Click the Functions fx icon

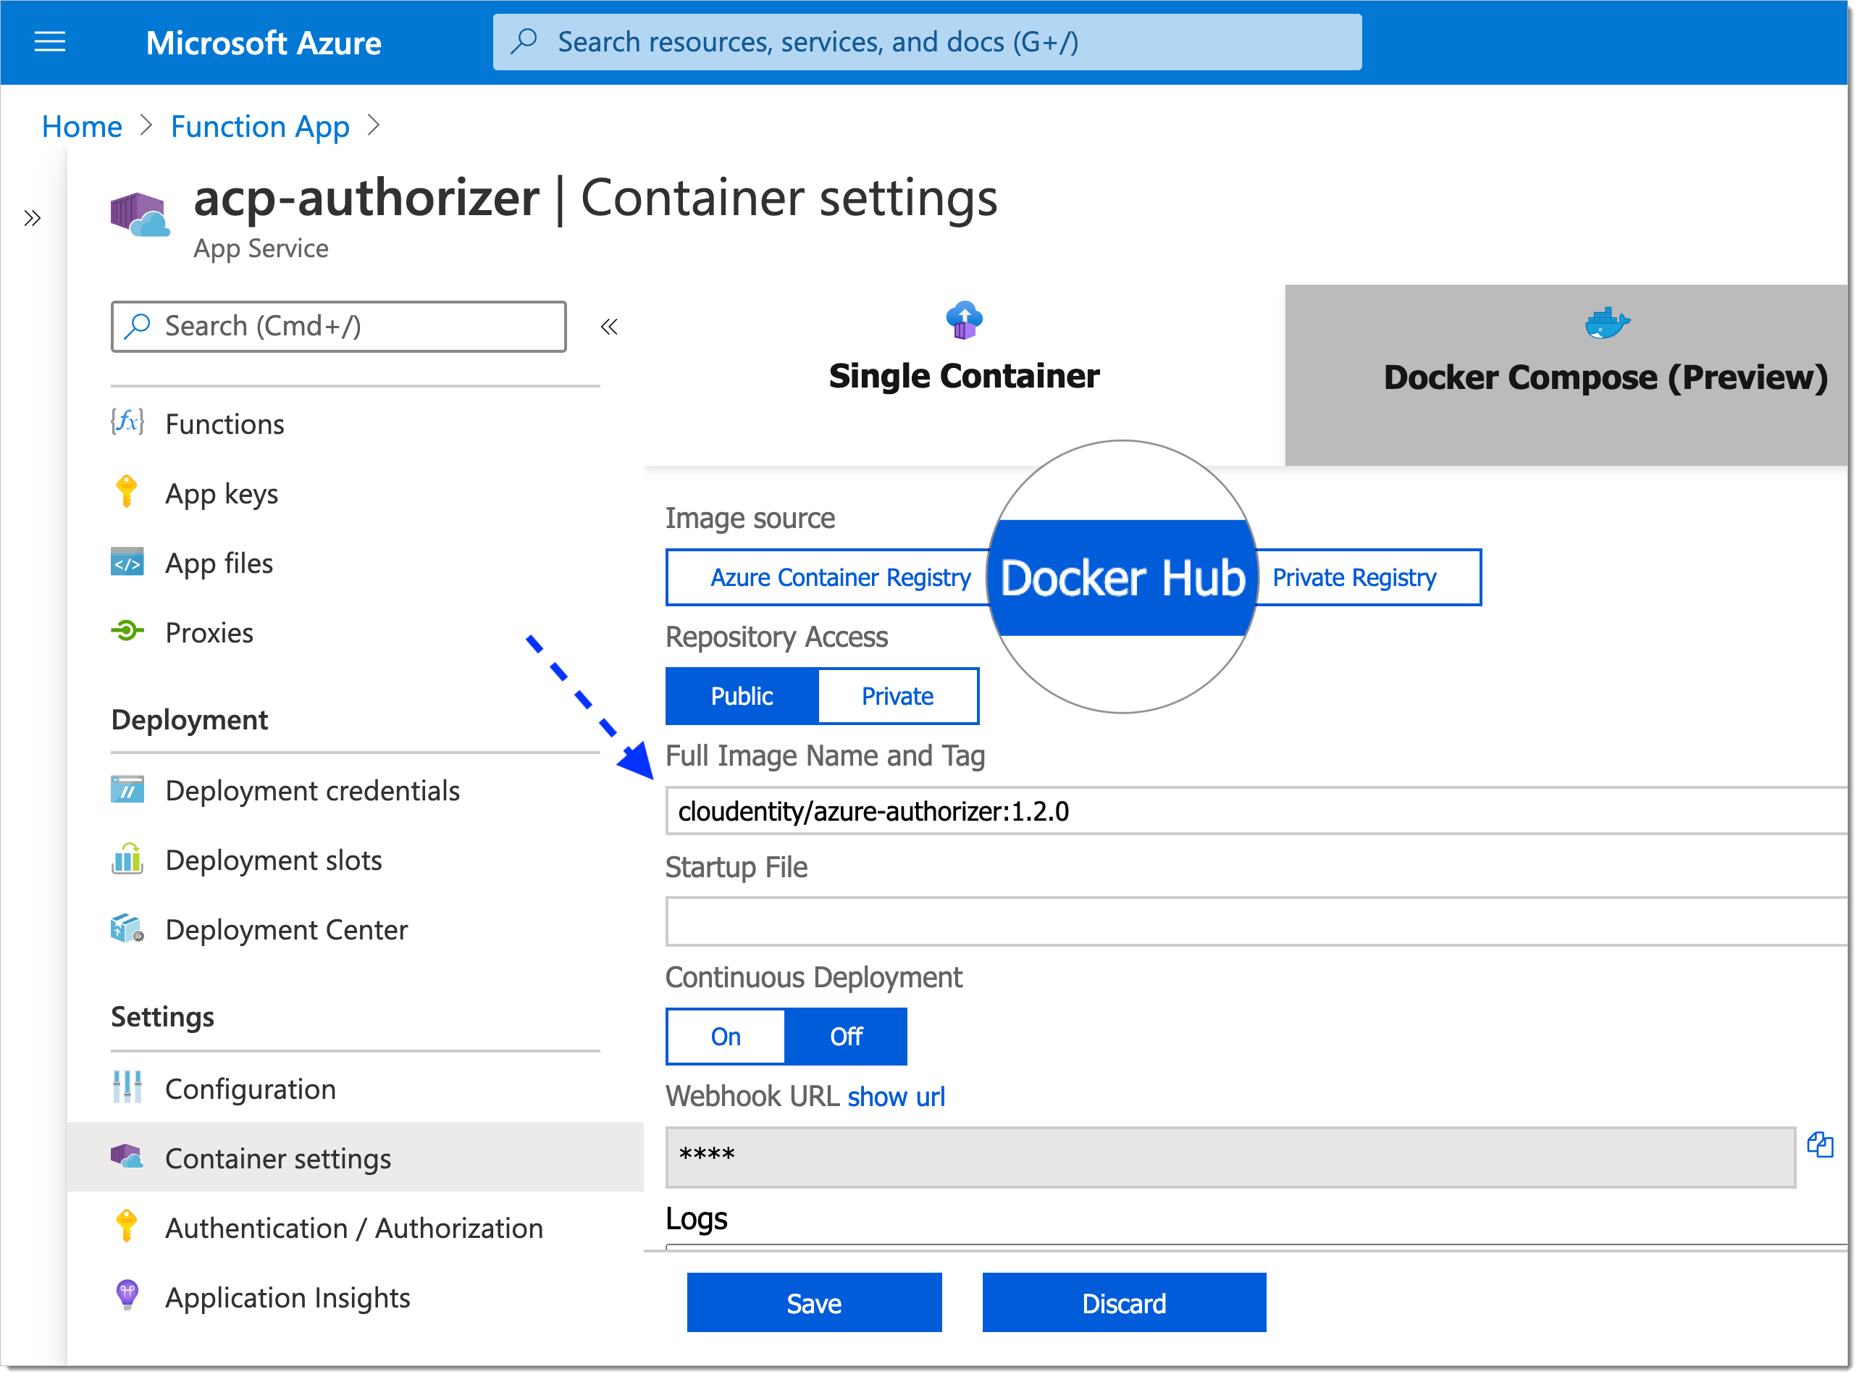tap(127, 422)
